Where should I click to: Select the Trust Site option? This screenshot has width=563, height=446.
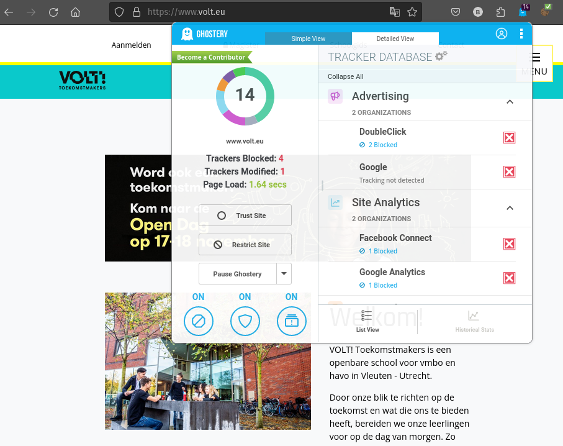[245, 216]
